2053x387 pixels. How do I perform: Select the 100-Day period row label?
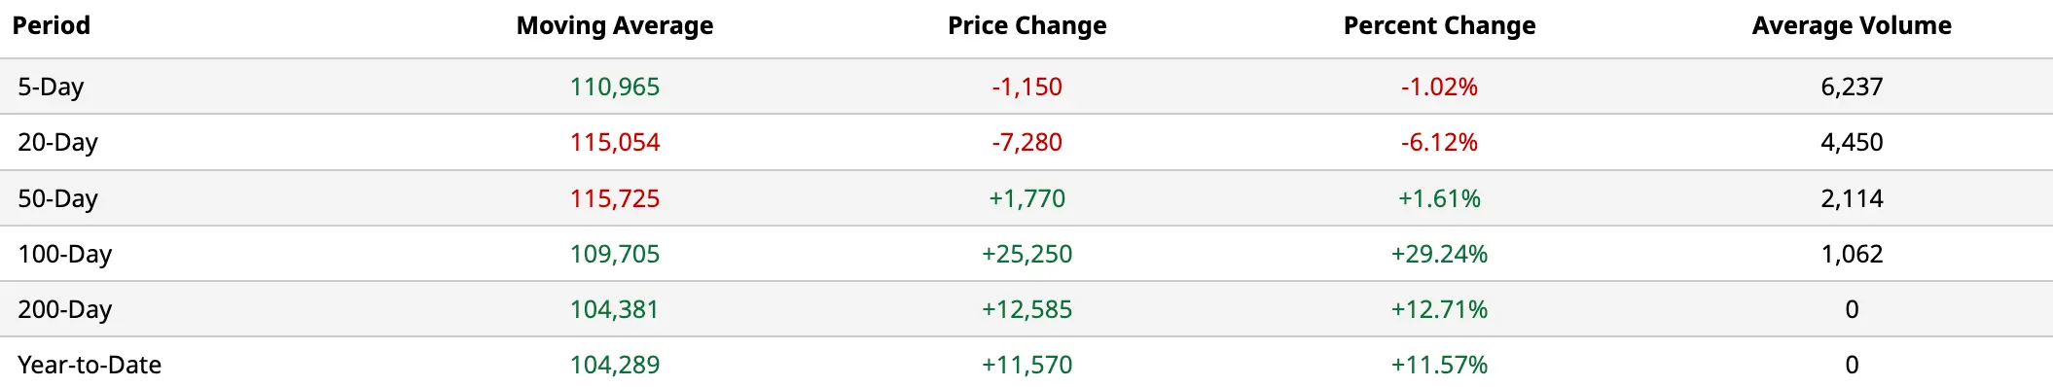[64, 254]
